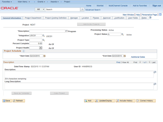Click the Add to Favorites link
The height and width of the screenshot is (122, 163).
click(140, 6)
